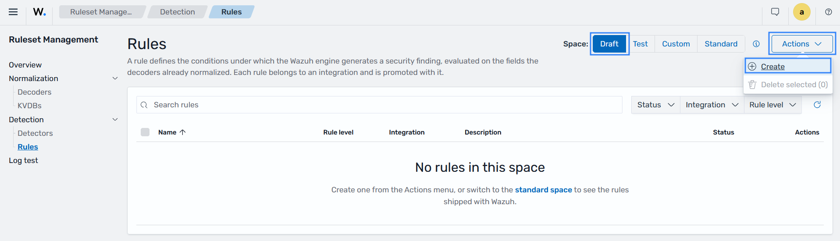Image resolution: width=840 pixels, height=241 pixels.
Task: Switch to the Test space
Action: coord(640,44)
